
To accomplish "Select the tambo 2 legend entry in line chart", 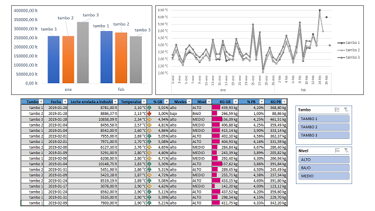I will pos(349,50).
